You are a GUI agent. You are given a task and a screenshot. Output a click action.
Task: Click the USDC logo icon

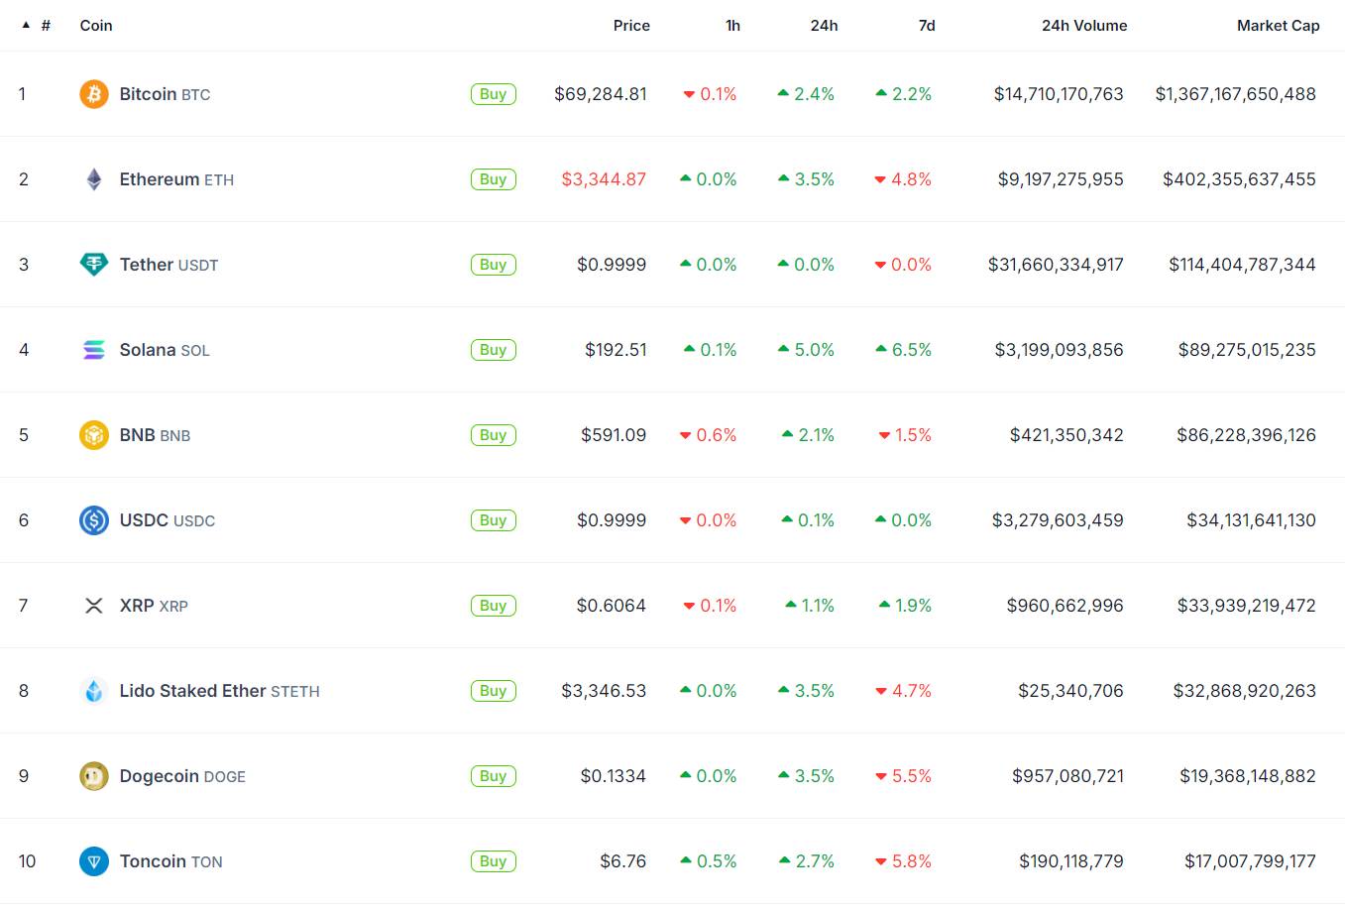pyautogui.click(x=94, y=520)
